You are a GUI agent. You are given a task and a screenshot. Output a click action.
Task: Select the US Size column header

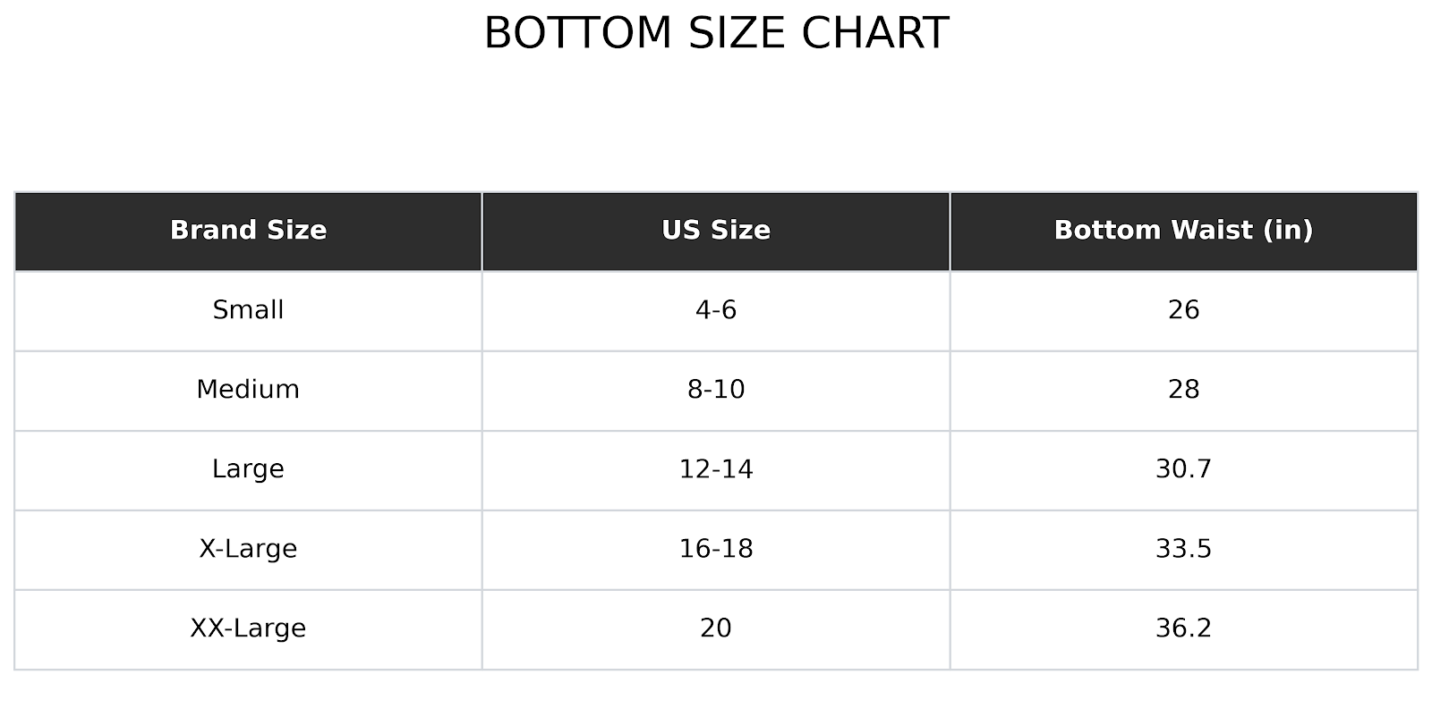716,231
